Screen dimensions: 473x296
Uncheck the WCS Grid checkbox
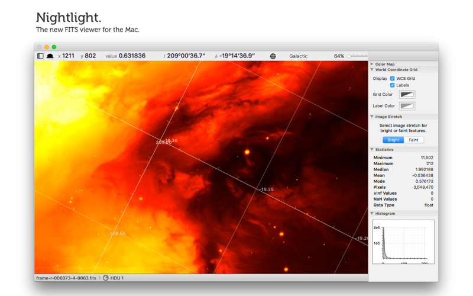(392, 79)
